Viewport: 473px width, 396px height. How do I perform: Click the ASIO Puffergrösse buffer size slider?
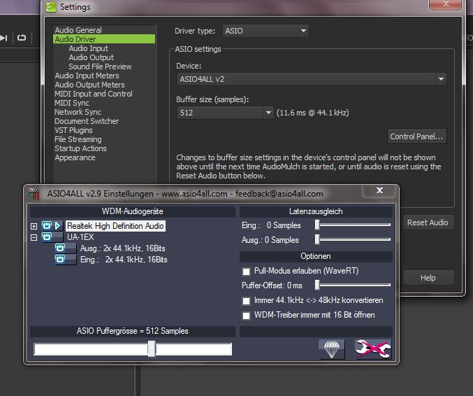(x=152, y=349)
